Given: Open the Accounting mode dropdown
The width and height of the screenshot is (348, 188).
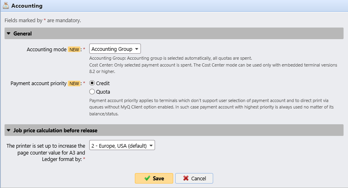Looking at the screenshot, I should coord(115,49).
